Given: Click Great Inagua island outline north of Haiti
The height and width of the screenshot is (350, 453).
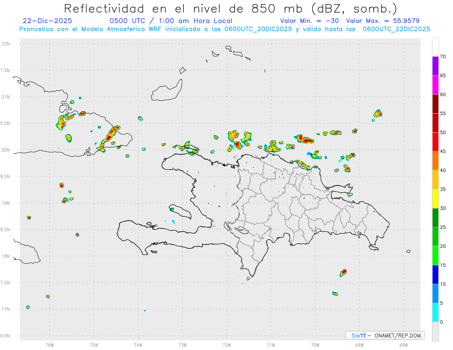Looking at the screenshot, I should [167, 91].
